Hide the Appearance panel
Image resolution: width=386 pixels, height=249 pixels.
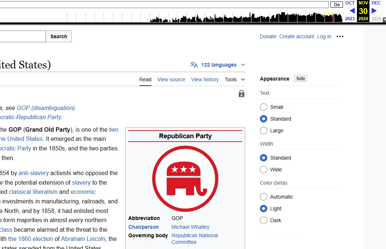click(x=301, y=79)
